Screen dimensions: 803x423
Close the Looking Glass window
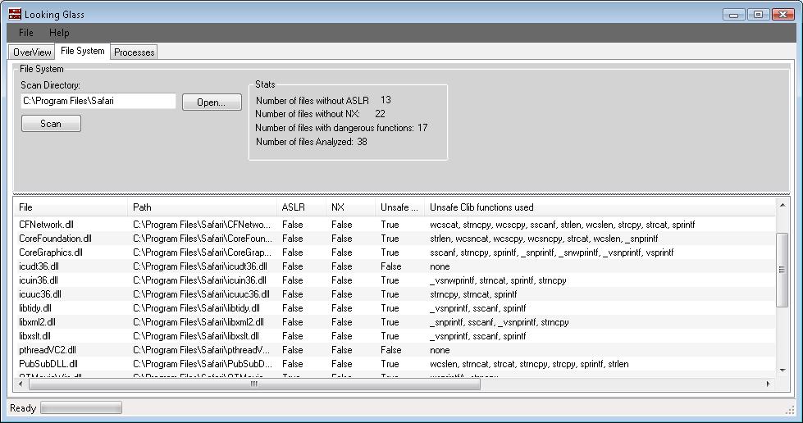[783, 14]
